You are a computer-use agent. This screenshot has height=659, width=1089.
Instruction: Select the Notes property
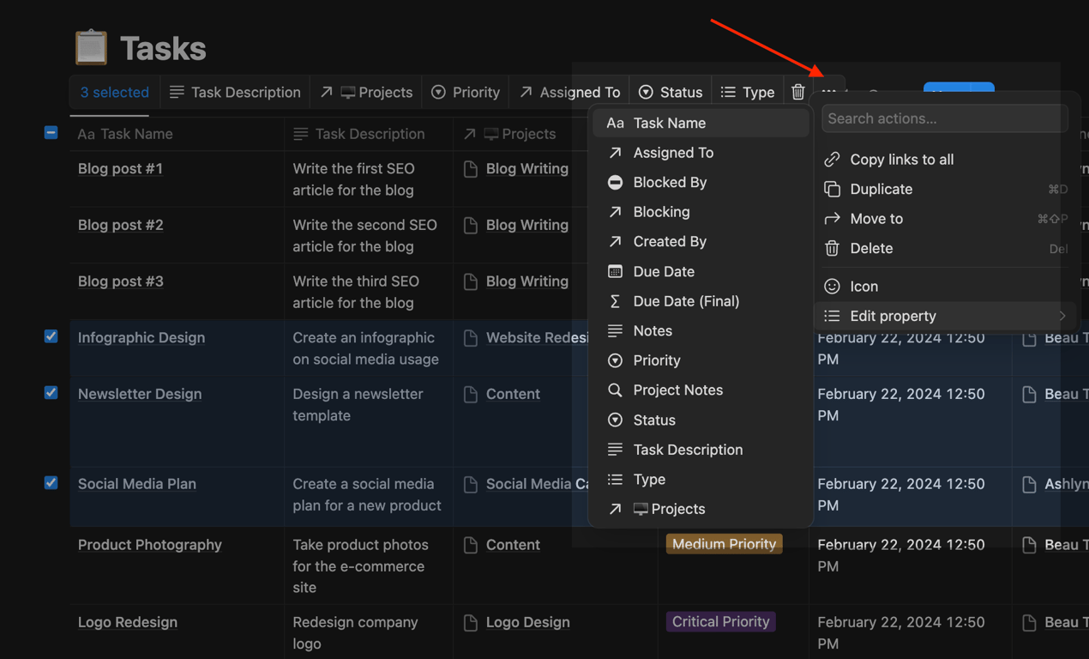pos(701,330)
